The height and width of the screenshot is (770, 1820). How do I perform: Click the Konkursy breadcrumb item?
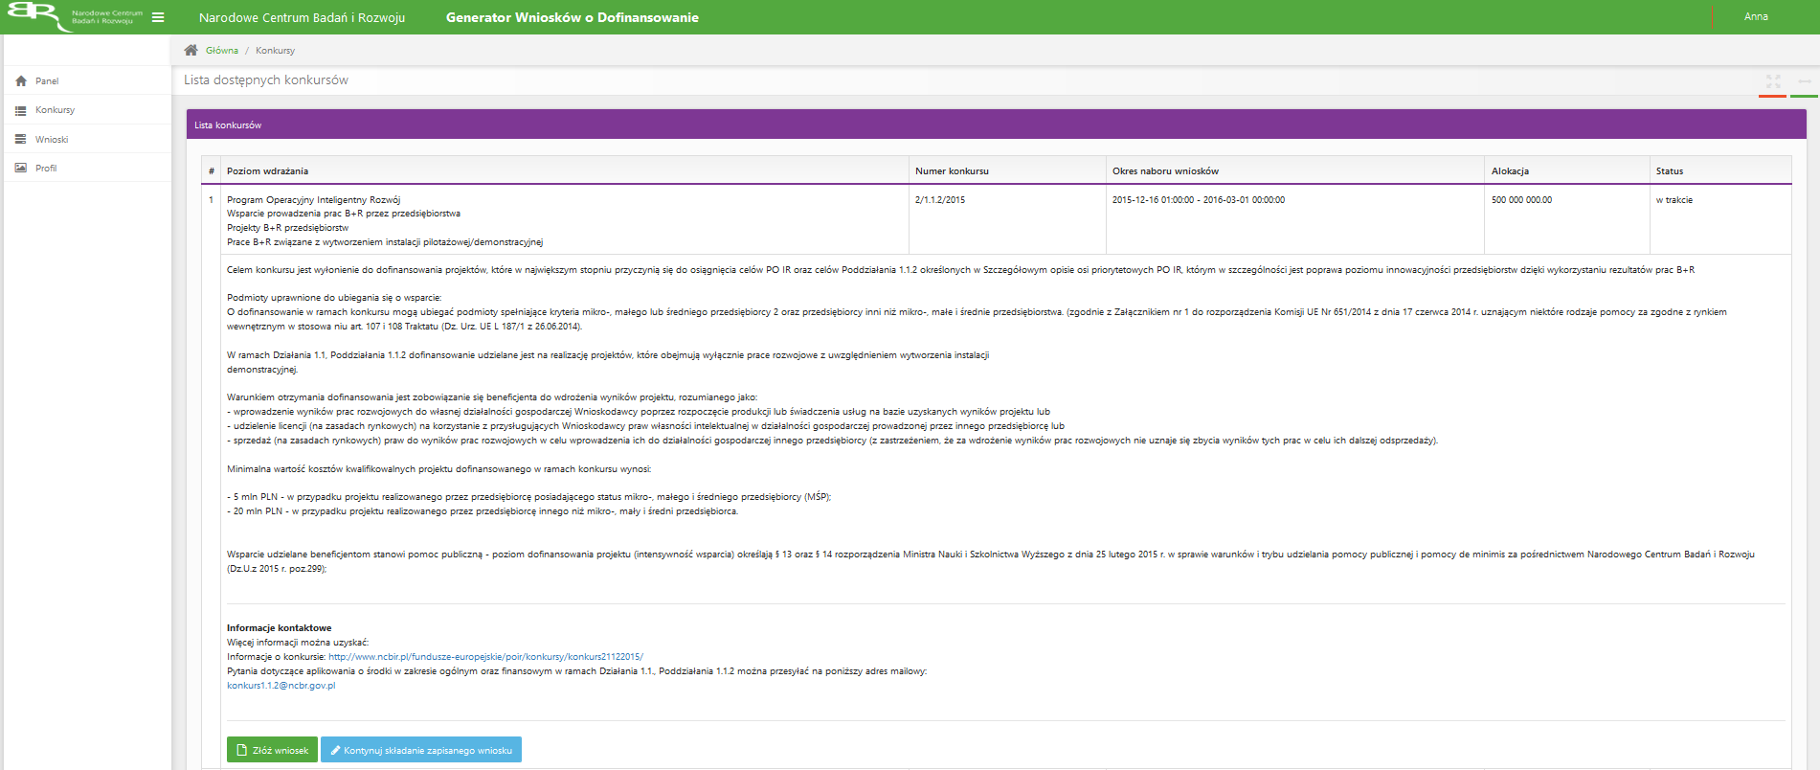275,50
